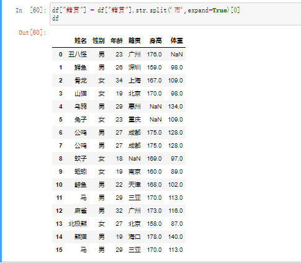The image size is (301, 263).
Task: Select the name cell 乌鸦
Action: pyautogui.click(x=81, y=107)
